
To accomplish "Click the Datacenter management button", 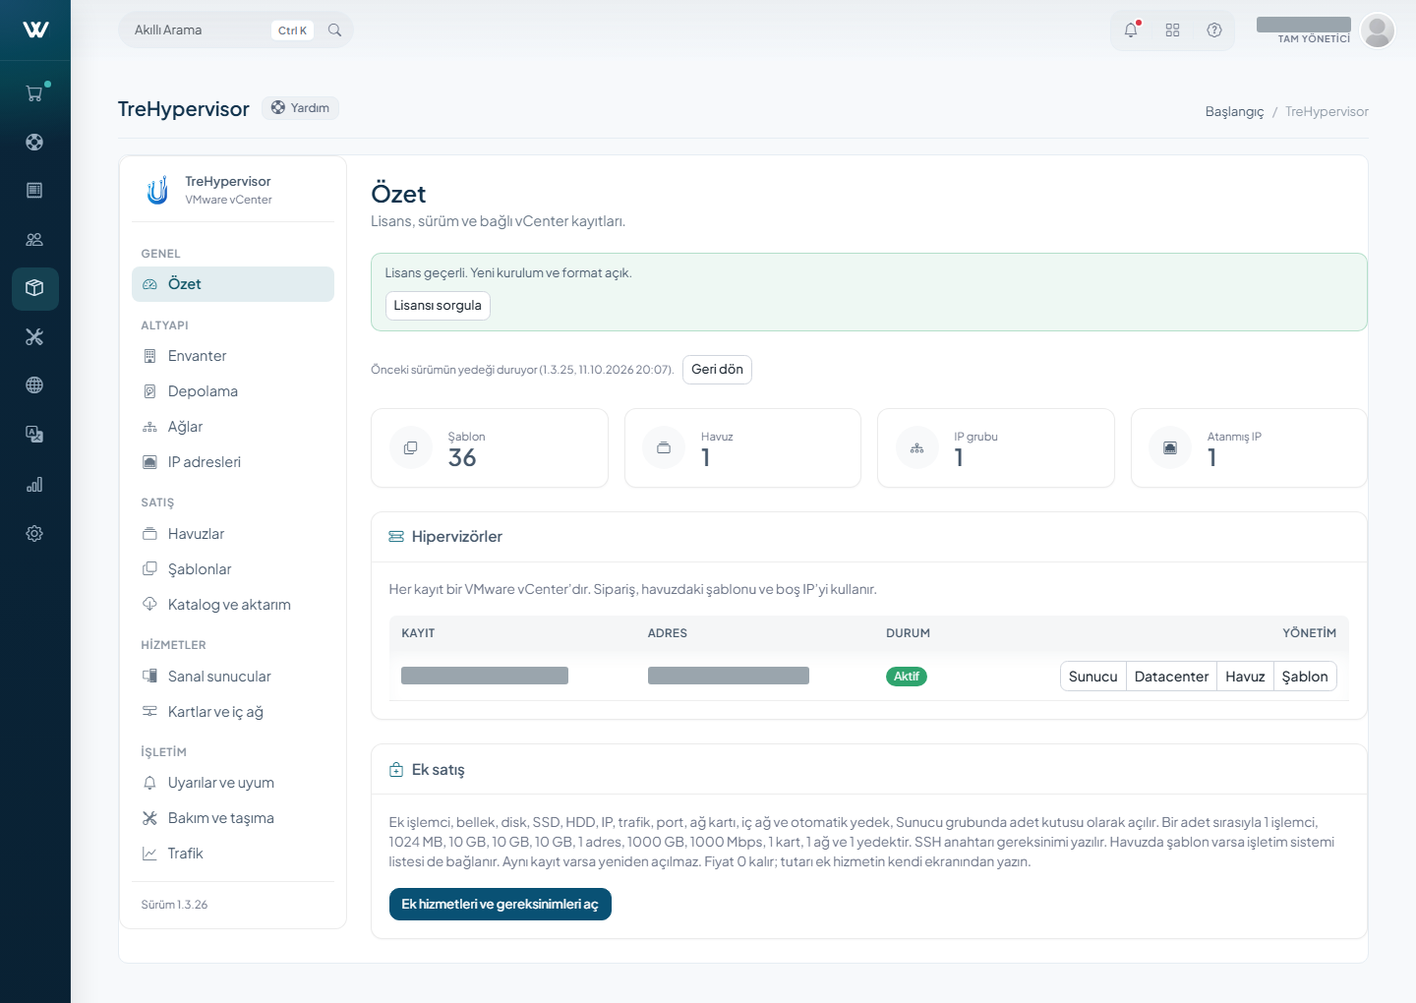I will (1171, 677).
